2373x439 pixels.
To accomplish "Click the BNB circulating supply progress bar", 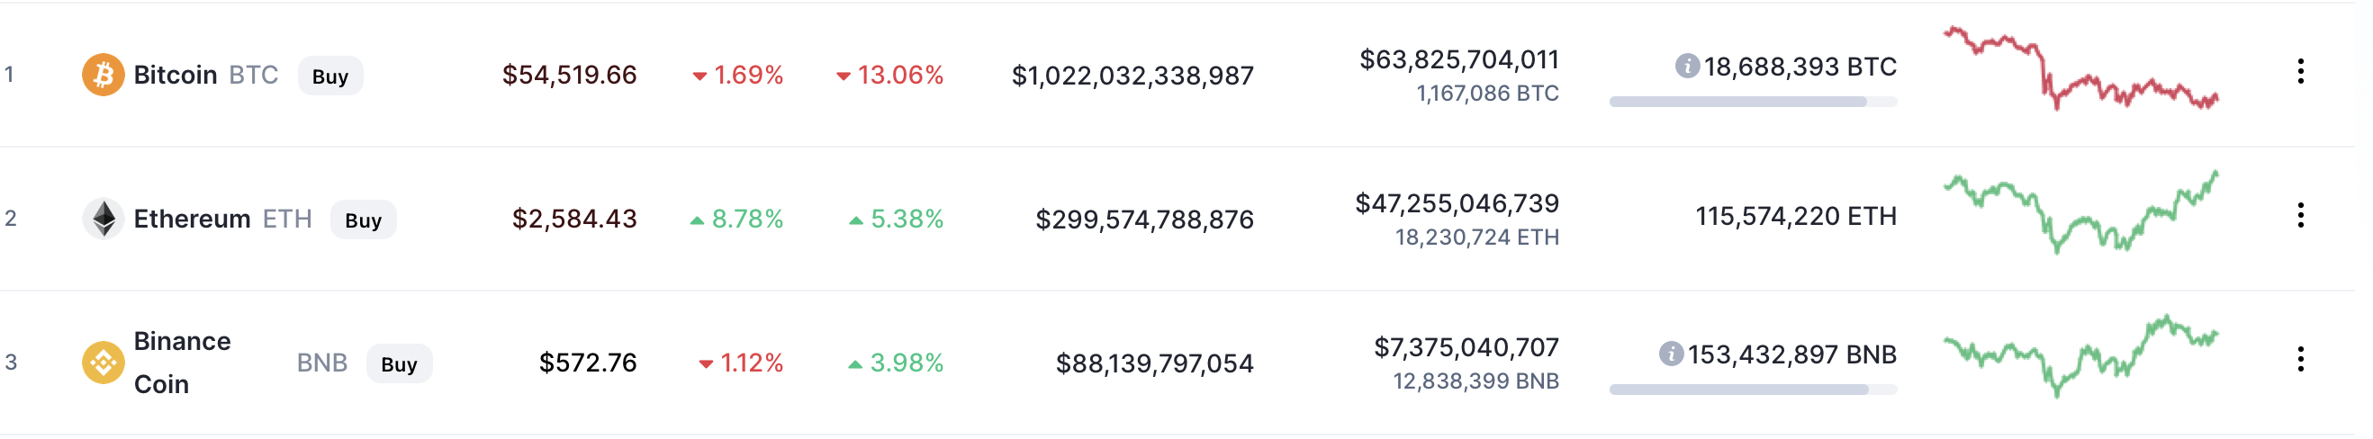I will [x=1752, y=390].
